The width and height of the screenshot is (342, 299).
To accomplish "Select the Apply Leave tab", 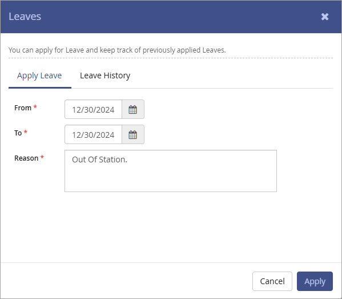I will [40, 75].
